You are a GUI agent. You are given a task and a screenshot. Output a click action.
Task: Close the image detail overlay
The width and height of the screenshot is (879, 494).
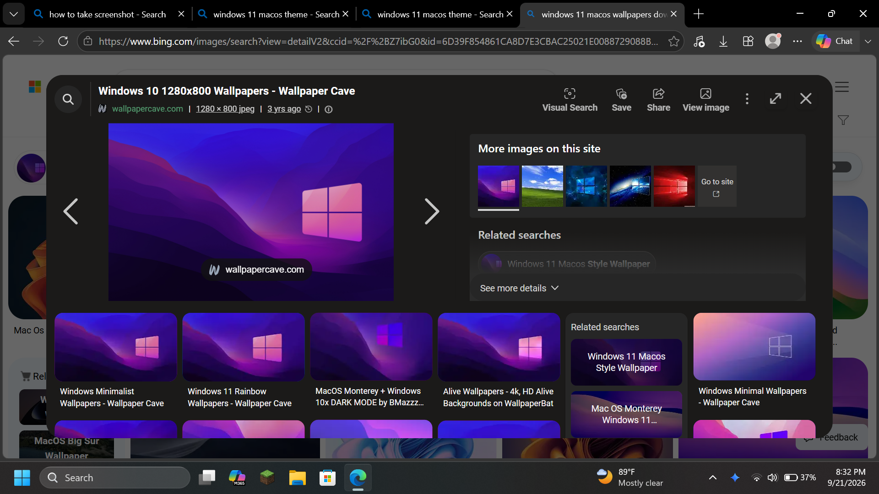806,99
